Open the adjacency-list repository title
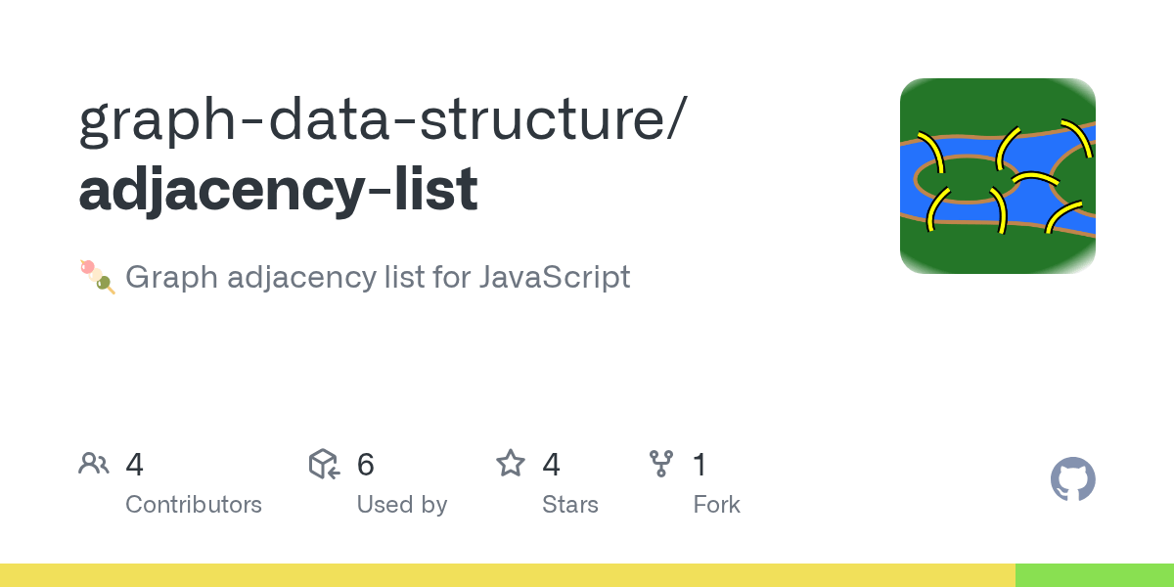The width and height of the screenshot is (1174, 587). (279, 189)
